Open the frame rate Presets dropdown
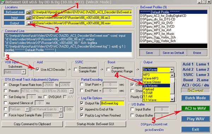Image resolution: width=212 pixels, height=134 pixels. click(x=71, y=91)
